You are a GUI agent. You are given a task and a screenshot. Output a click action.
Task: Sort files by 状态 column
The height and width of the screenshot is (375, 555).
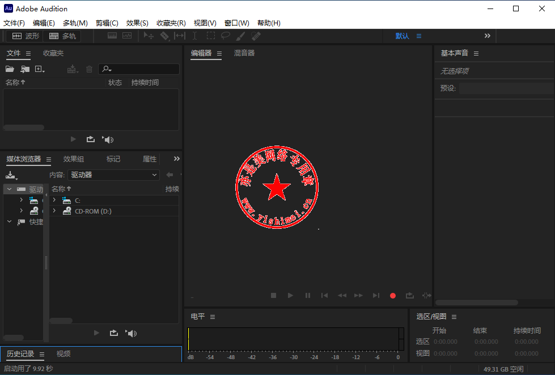coord(115,83)
